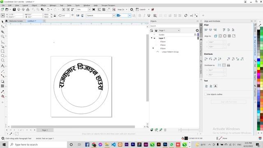Open the Window menu
Image resolution: width=263 pixels, height=148 pixels.
pos(87,5)
